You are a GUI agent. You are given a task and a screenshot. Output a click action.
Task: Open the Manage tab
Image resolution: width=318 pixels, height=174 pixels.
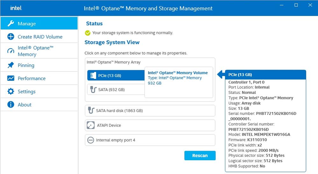pos(39,23)
